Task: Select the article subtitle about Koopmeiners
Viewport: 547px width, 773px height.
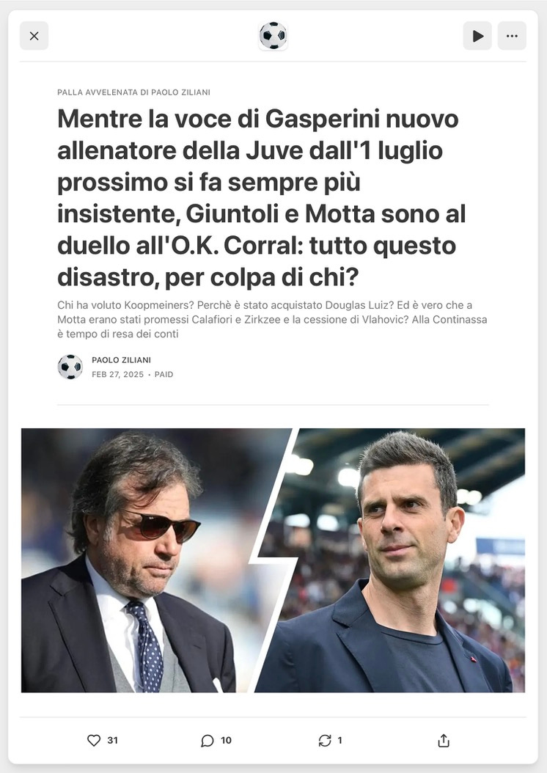Action: [x=272, y=320]
